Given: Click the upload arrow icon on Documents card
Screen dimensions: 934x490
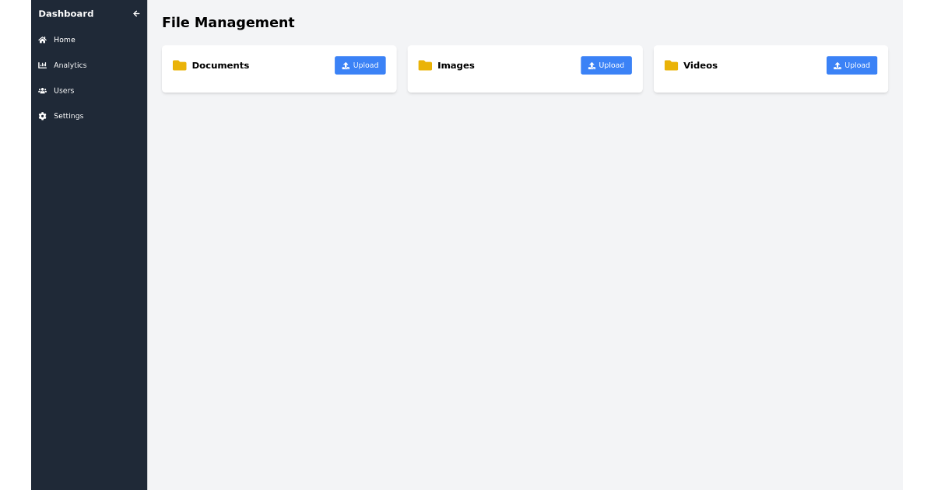Looking at the screenshot, I should point(345,65).
